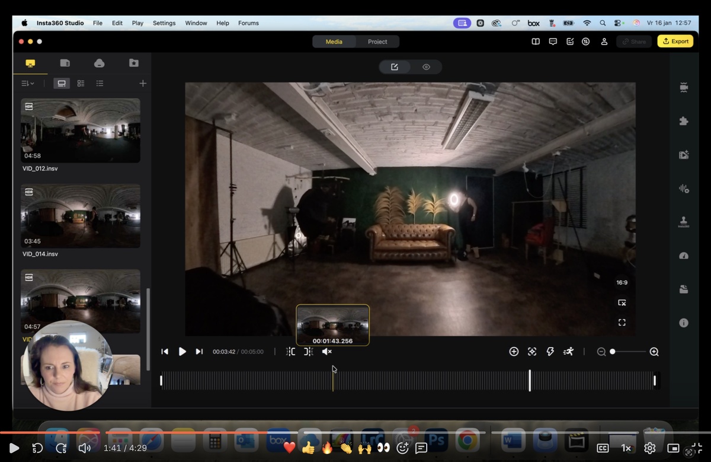Click the trim start bracket icon
Viewport: 711px width, 462px height.
coord(290,352)
